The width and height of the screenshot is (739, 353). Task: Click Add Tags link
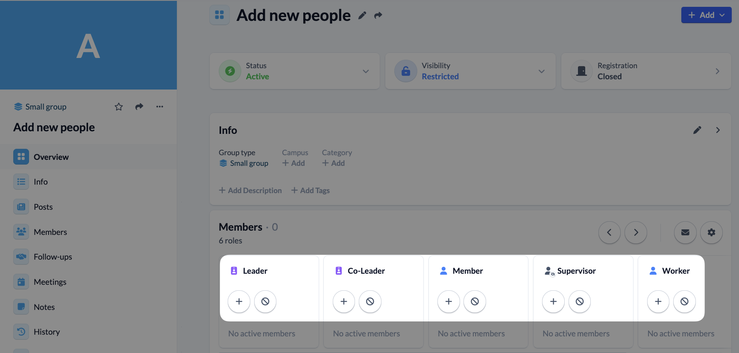click(311, 191)
